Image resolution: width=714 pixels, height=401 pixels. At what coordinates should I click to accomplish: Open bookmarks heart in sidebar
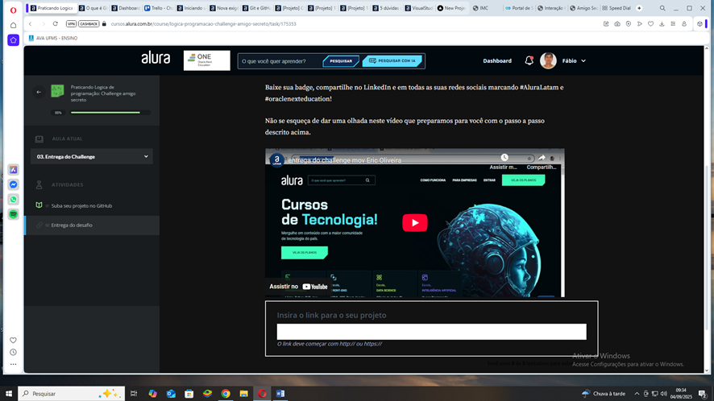point(13,340)
